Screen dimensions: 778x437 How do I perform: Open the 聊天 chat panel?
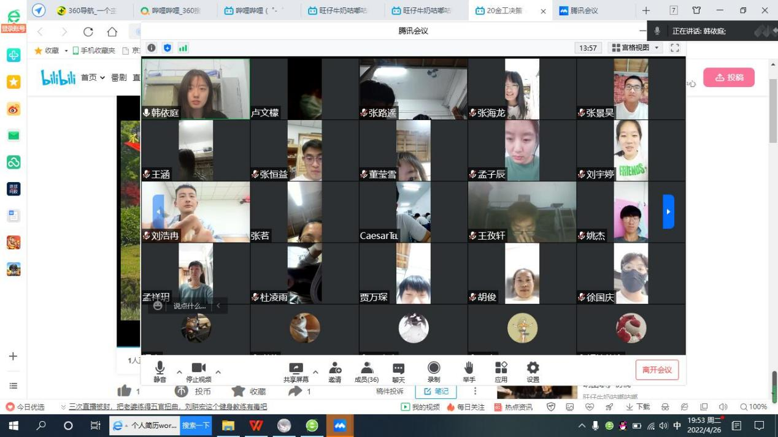point(399,371)
